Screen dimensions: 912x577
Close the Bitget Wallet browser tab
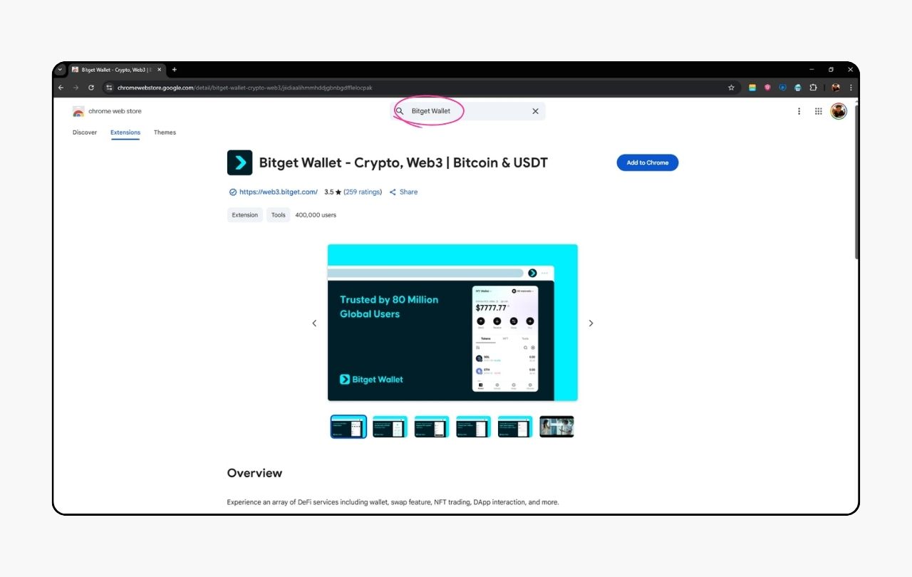(159, 70)
